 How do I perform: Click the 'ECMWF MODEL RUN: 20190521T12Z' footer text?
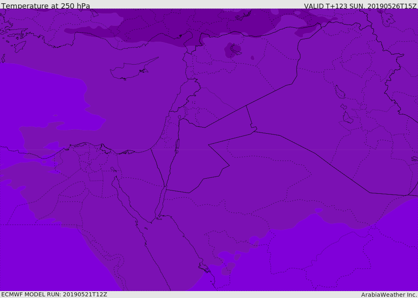(x=54, y=294)
